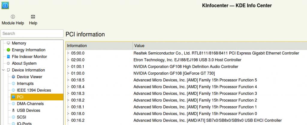The height and width of the screenshot is (125, 307).
Task: Click the USB Devices icon
Action: (x=13, y=111)
